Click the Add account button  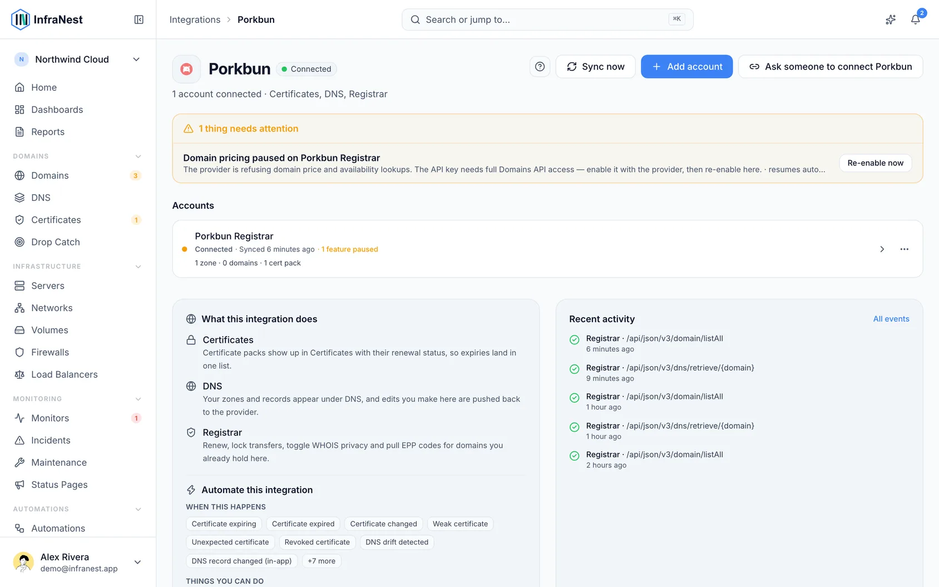point(686,67)
